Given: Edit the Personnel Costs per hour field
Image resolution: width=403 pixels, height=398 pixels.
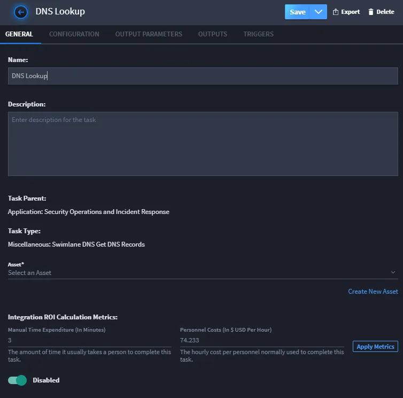Looking at the screenshot, I should [x=262, y=340].
